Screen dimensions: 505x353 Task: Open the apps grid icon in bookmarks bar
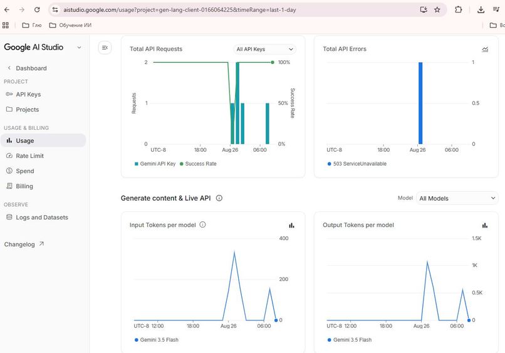6,25
